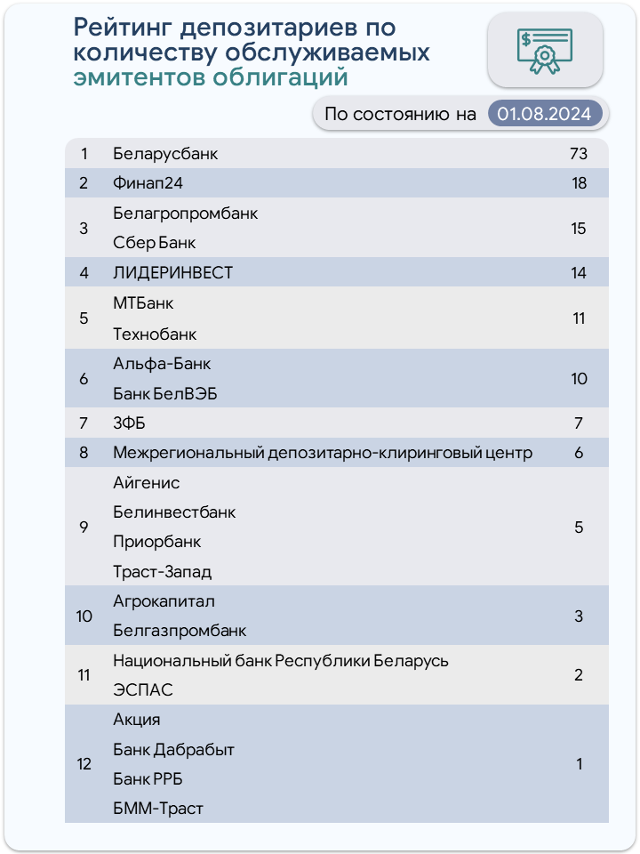
Task: Click rank number 12
Action: click(x=84, y=764)
